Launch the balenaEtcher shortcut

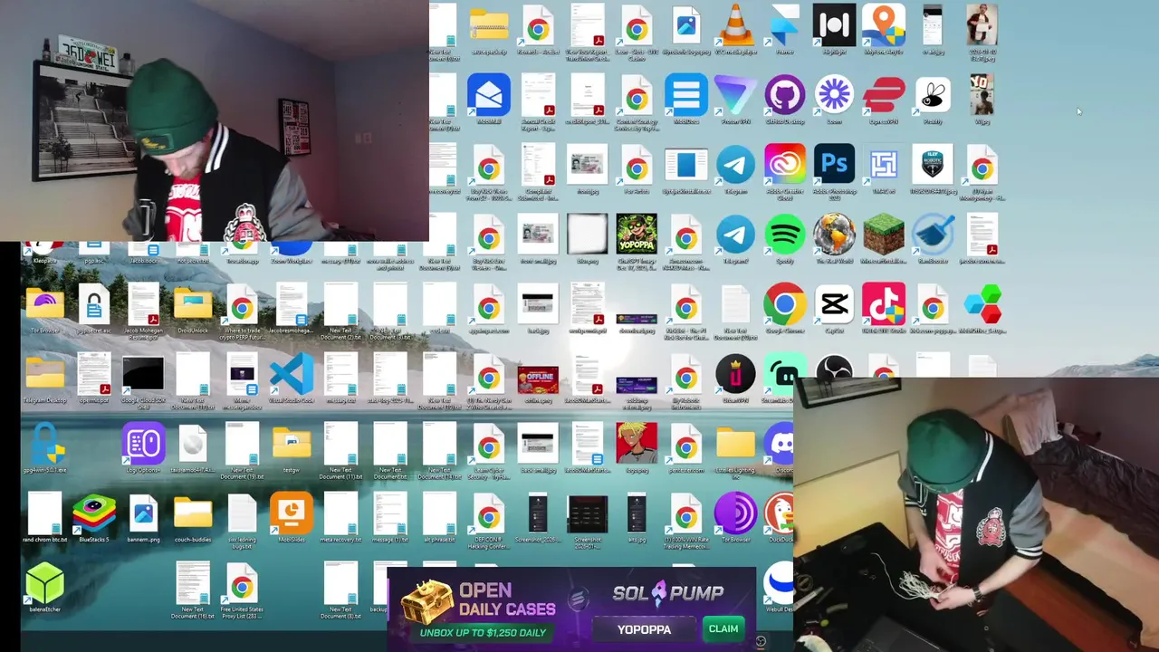(45, 583)
